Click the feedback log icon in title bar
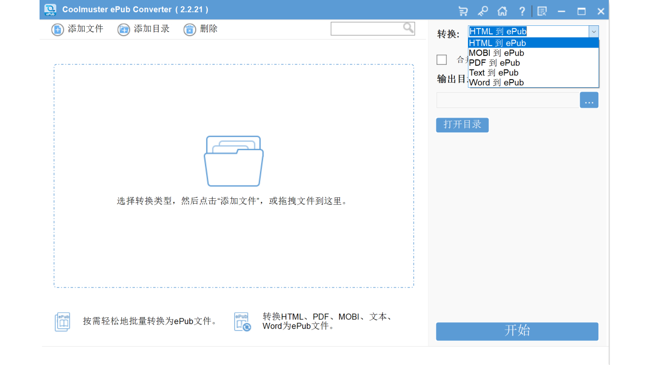The image size is (649, 365). click(542, 11)
